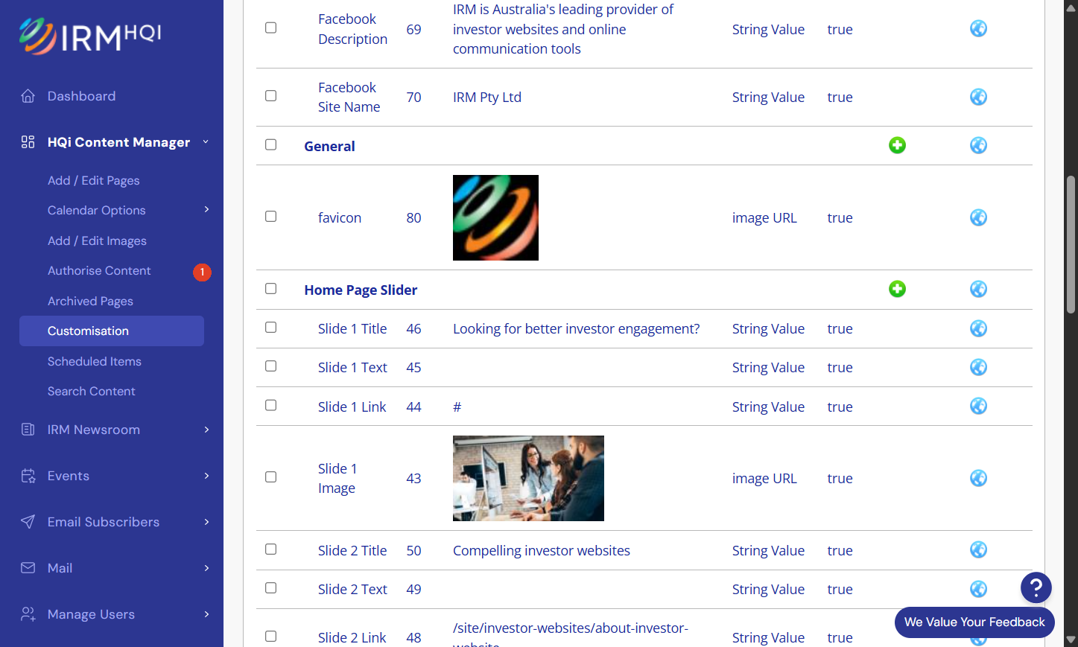
Task: Open the Slide 1 Title setting link
Action: coord(352,328)
